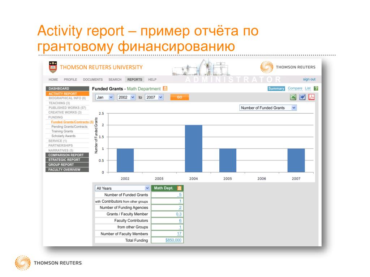This screenshot has width=370, height=277.
Task: Open Pending Grants/Contracts item
Action: tap(69, 127)
